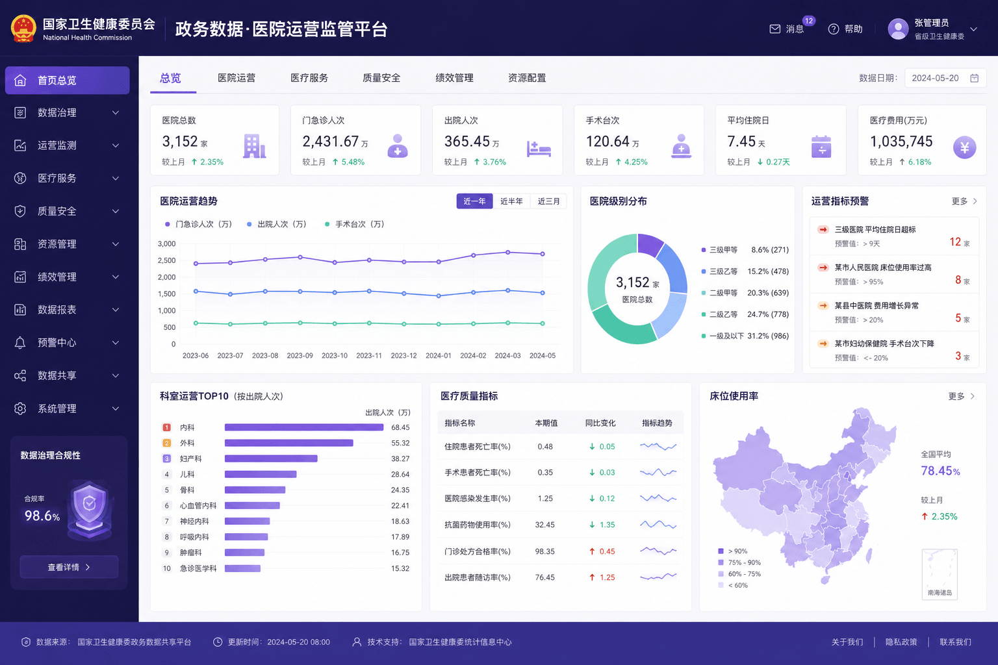This screenshot has height=665, width=998.
Task: Open 更多 in 运营指标预警 panel
Action: point(964,201)
